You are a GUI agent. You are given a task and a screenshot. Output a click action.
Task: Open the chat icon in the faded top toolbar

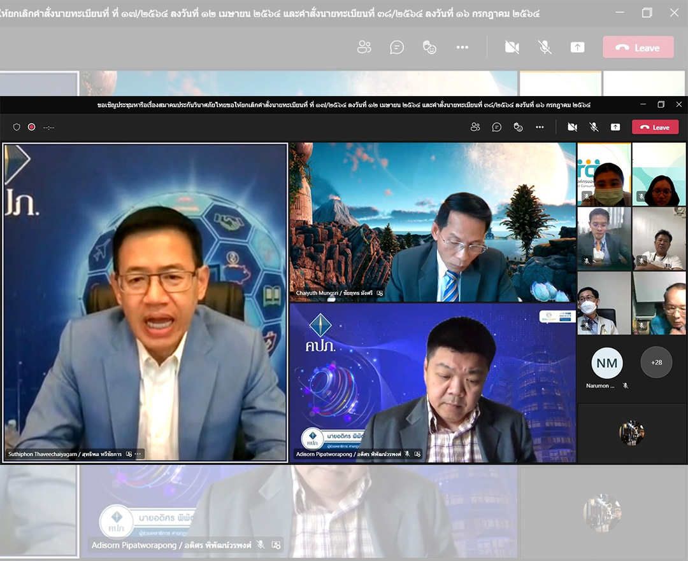pyautogui.click(x=397, y=48)
